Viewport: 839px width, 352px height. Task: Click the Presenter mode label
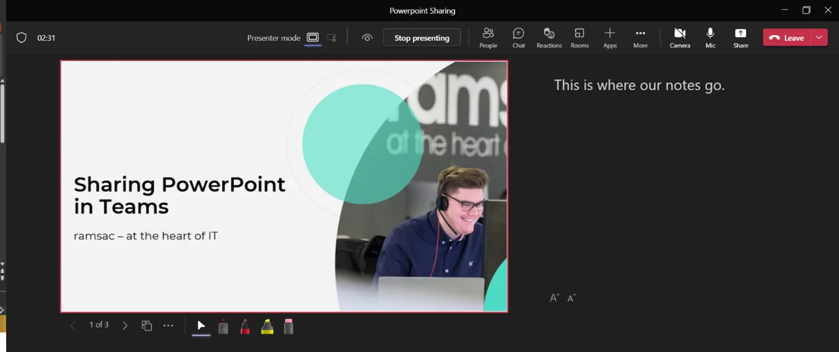tap(274, 38)
